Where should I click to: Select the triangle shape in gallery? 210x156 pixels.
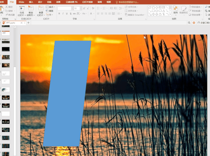[164, 11]
